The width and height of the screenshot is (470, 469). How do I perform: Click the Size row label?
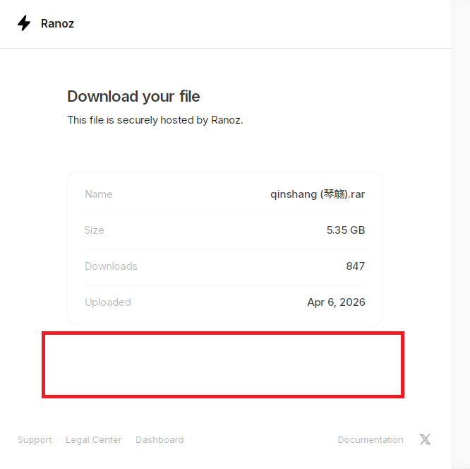click(94, 230)
